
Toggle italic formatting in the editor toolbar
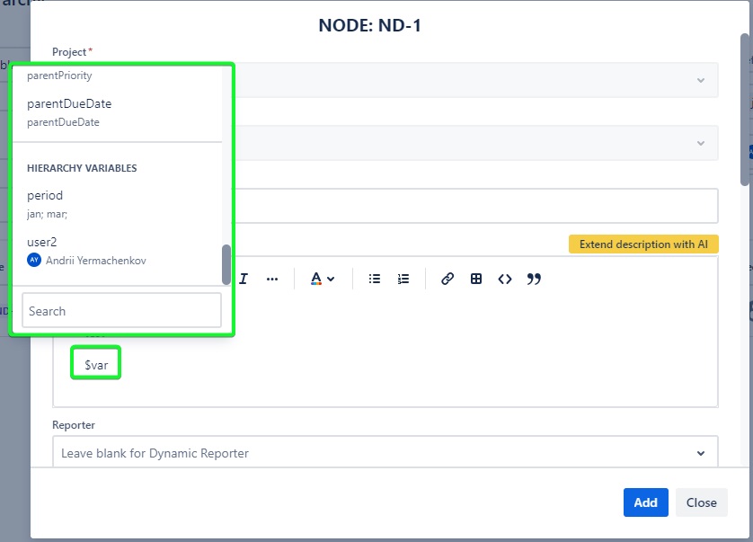coord(244,279)
